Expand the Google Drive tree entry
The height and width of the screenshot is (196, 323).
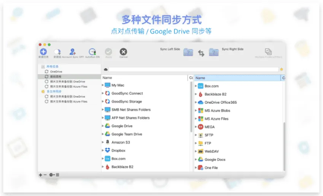pos(103,126)
